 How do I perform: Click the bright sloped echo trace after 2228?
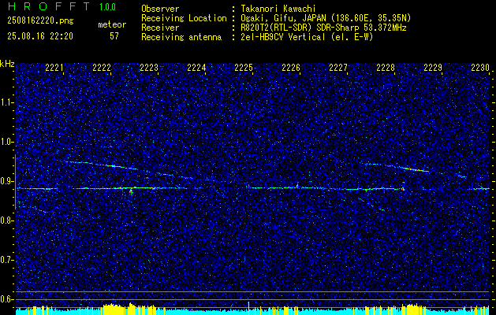tap(416, 169)
